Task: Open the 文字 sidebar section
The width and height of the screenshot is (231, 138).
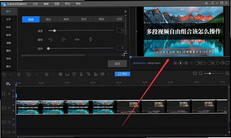Action: click(8, 20)
